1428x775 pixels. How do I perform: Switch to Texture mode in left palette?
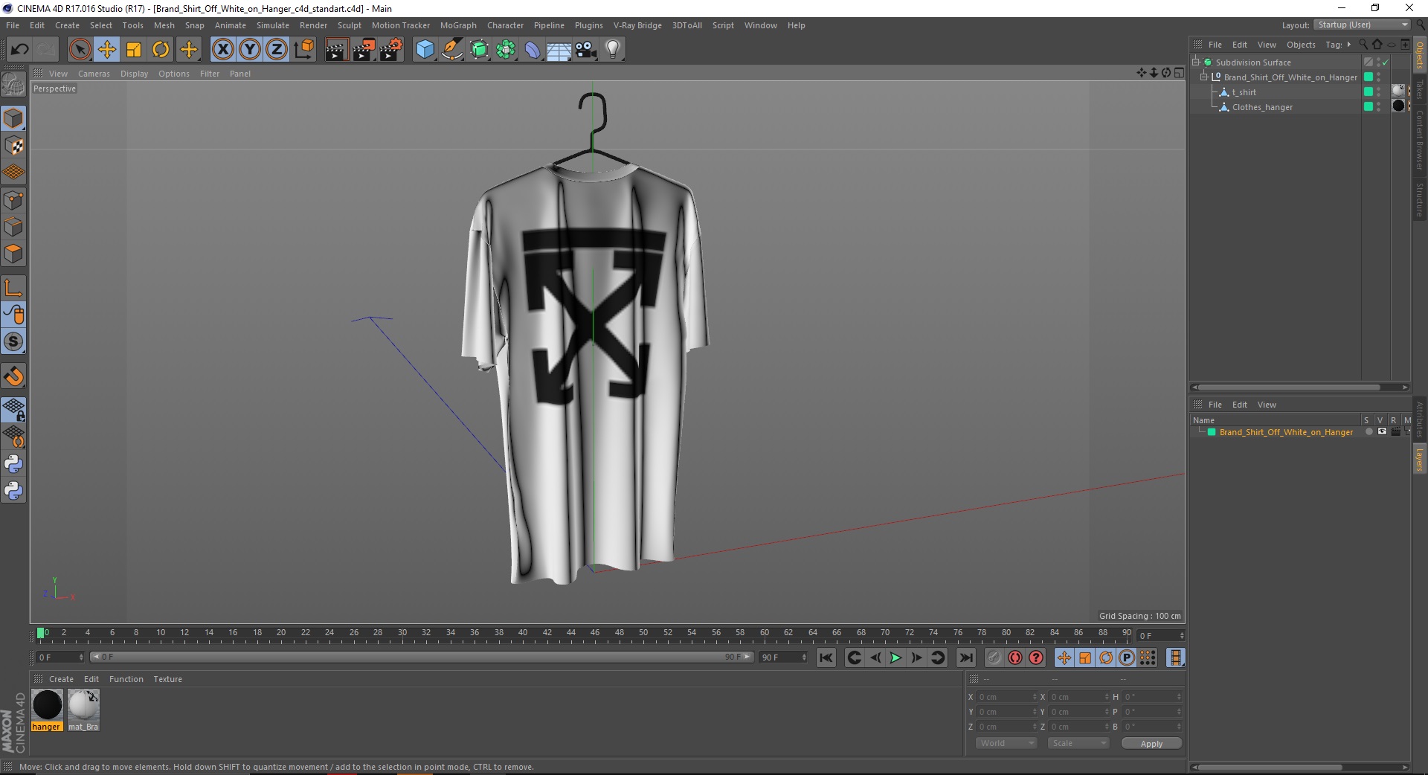[13, 146]
